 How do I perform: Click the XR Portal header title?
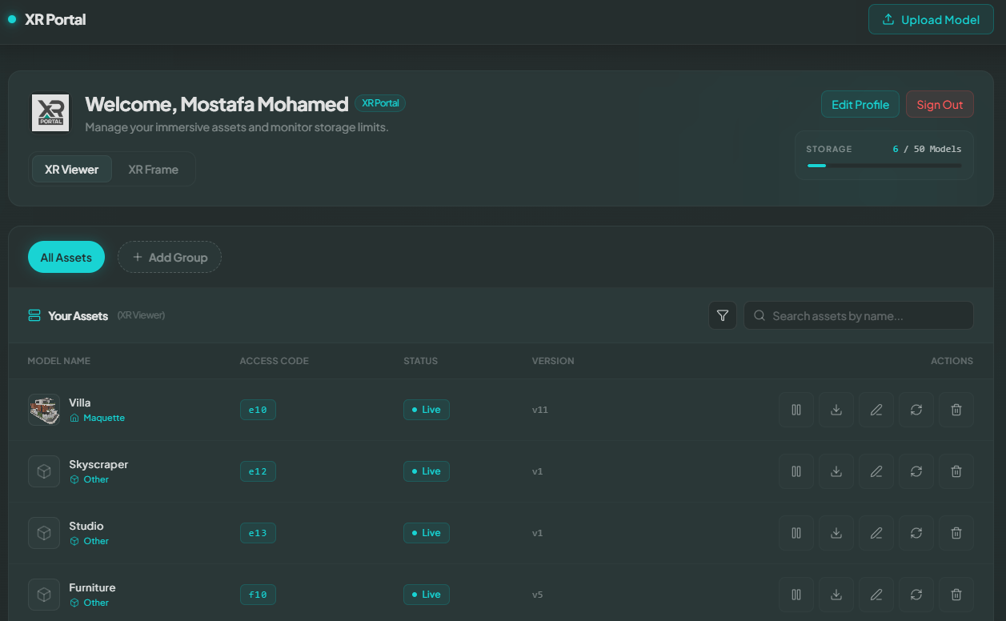(x=55, y=19)
